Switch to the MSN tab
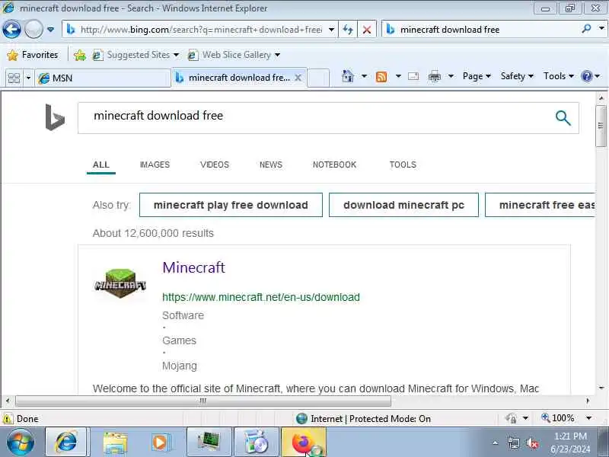The height and width of the screenshot is (457, 609). (x=103, y=78)
